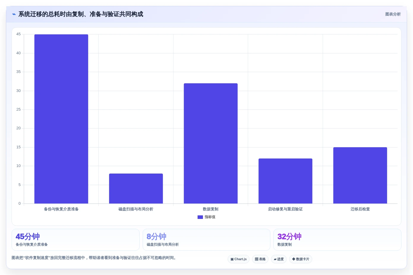Open the 32分钟 data card
This screenshot has width=413, height=275.
click(x=337, y=240)
